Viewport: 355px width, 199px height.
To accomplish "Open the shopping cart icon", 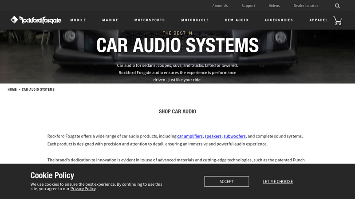I will [x=337, y=21].
